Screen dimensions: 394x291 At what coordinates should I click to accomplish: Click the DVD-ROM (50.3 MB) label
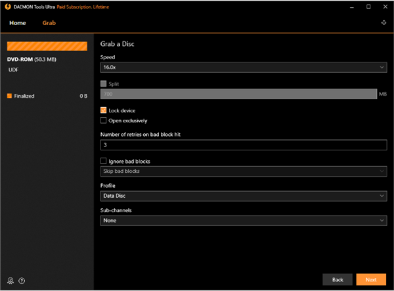[32, 60]
